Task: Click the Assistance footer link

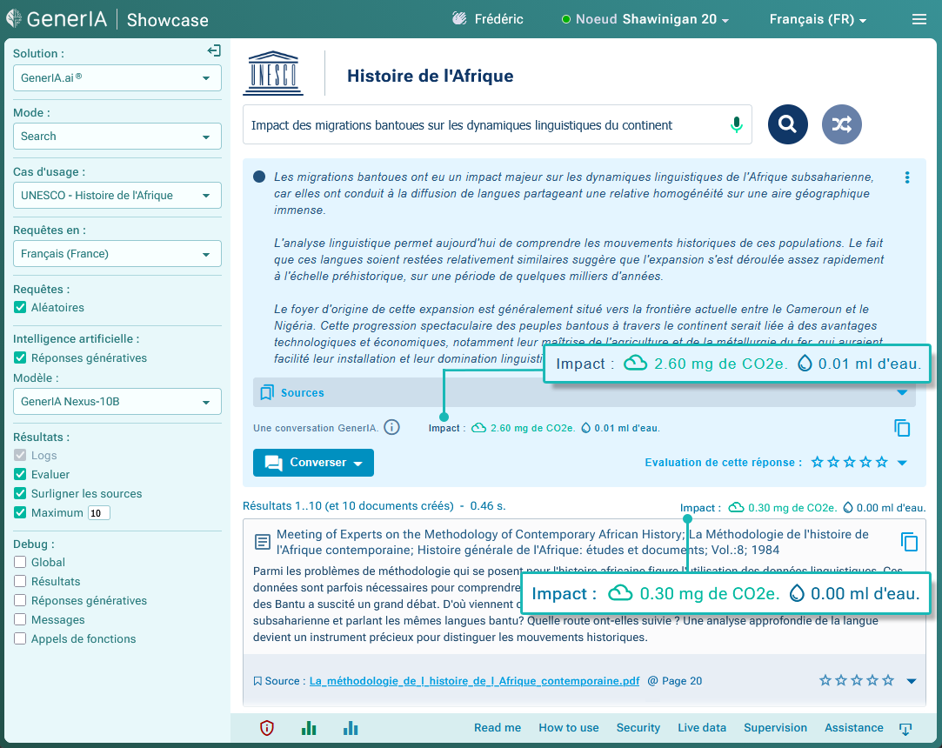Action: (853, 728)
